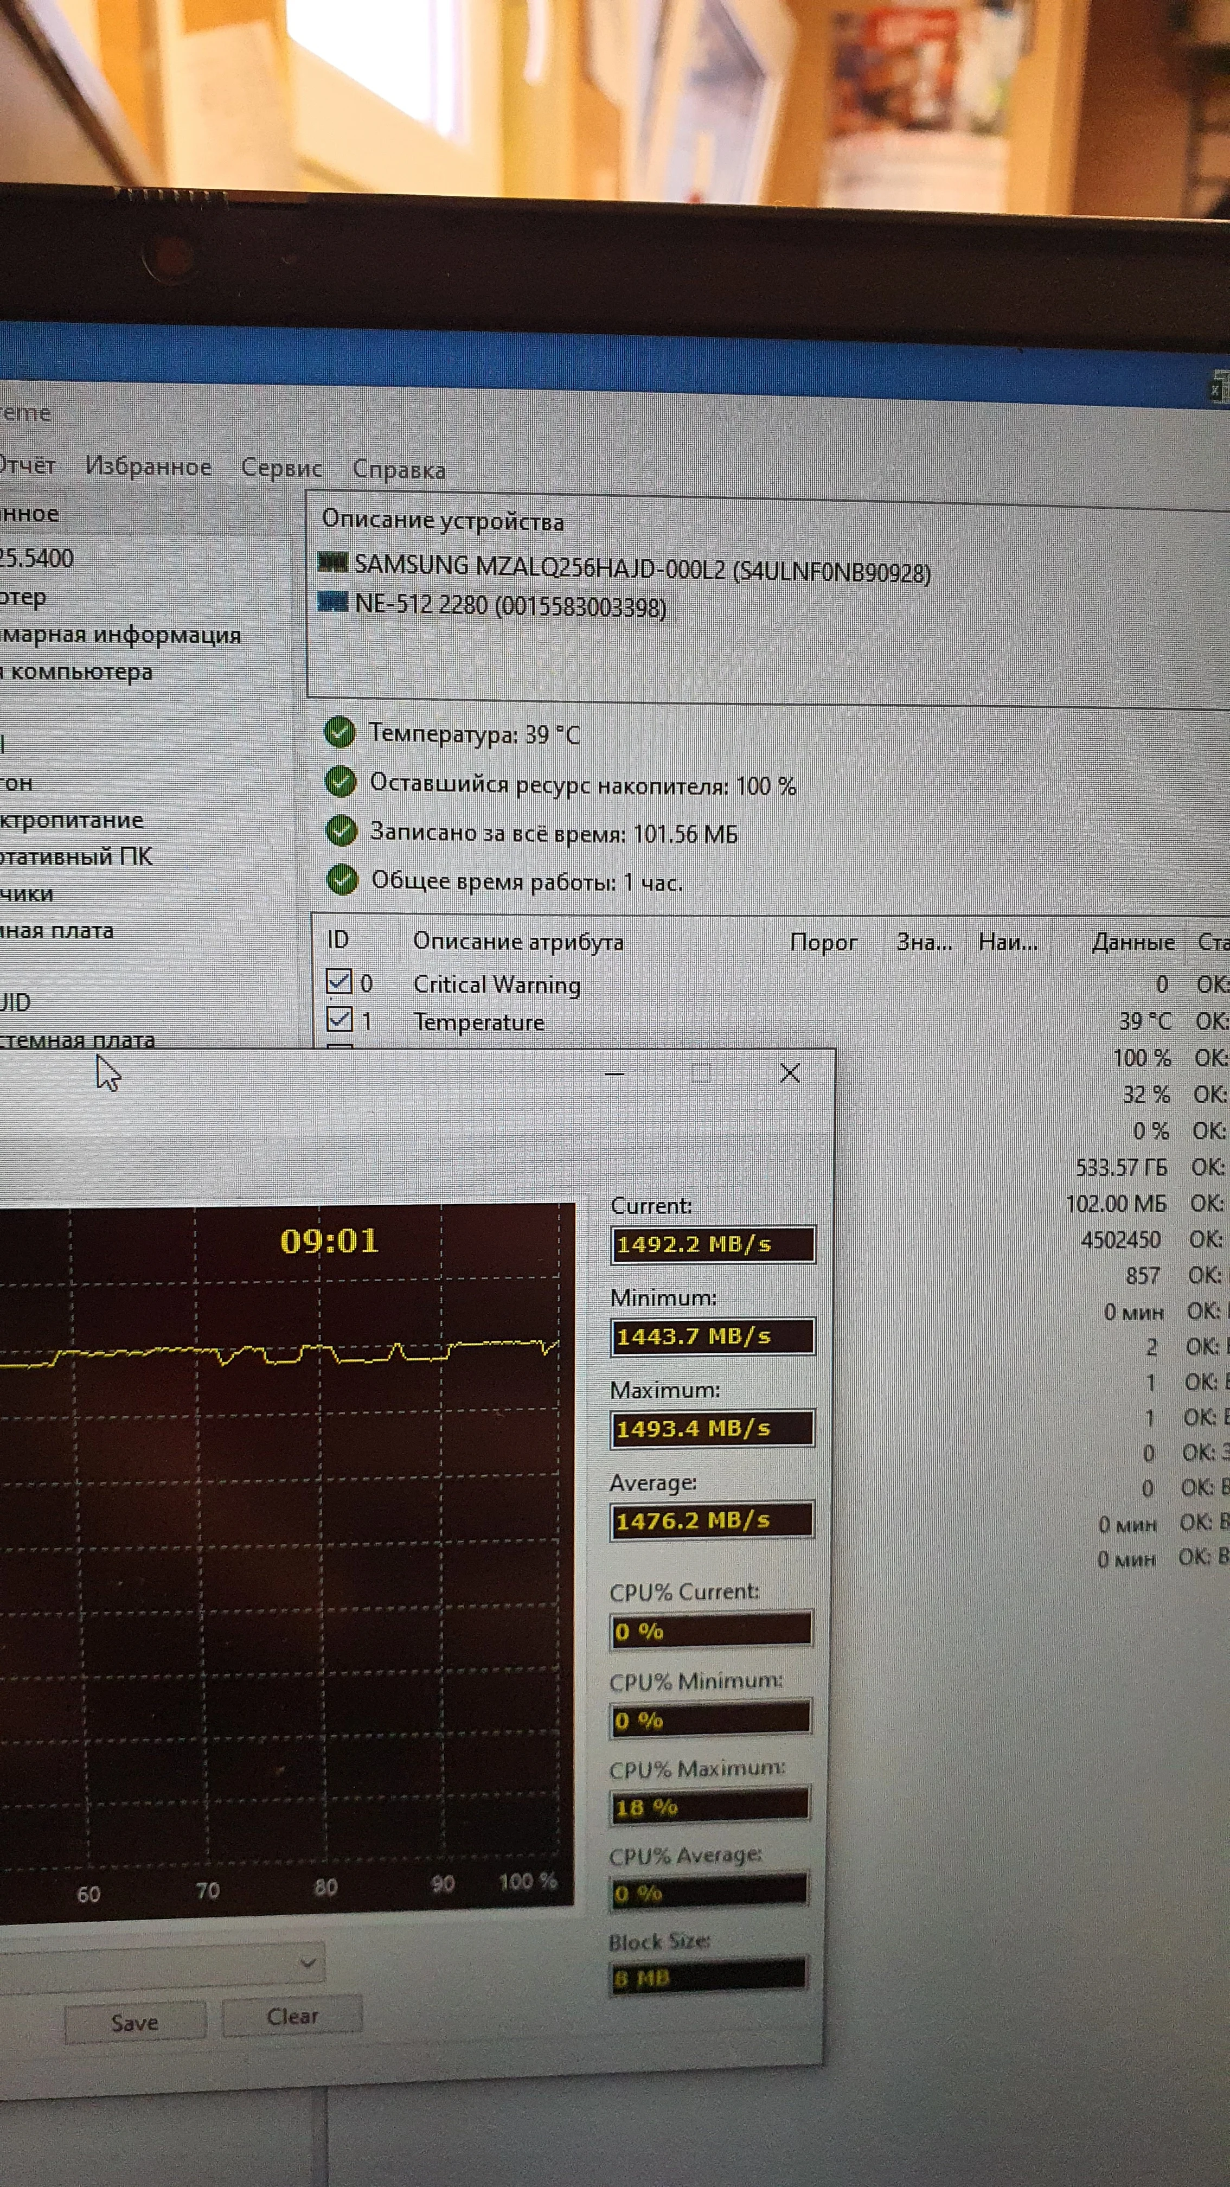Select ктропитание item in the left tree
The width and height of the screenshot is (1230, 2187).
click(71, 820)
